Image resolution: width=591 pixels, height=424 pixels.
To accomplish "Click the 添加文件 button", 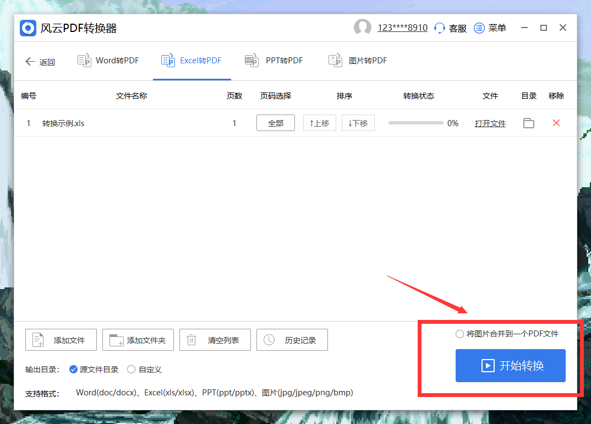I will 61,340.
